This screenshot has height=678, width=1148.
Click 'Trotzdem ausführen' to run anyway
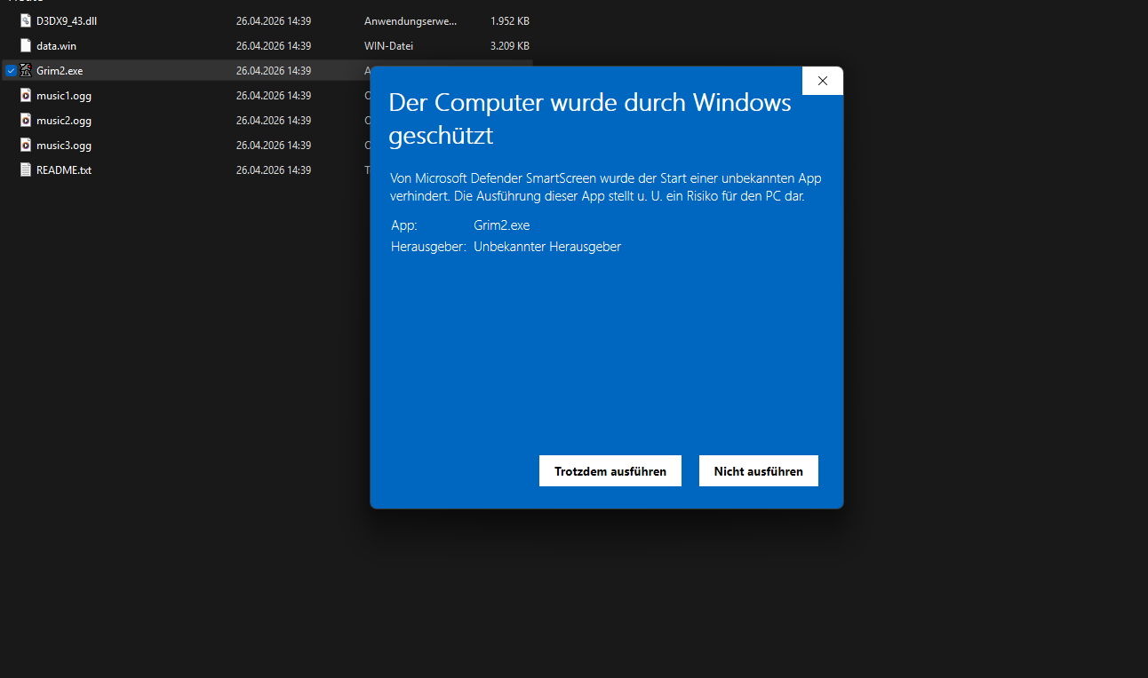tap(610, 471)
